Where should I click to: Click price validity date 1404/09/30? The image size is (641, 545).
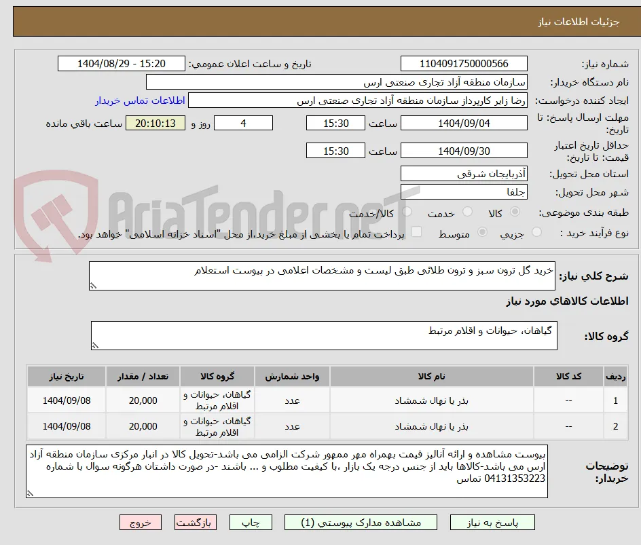464,151
